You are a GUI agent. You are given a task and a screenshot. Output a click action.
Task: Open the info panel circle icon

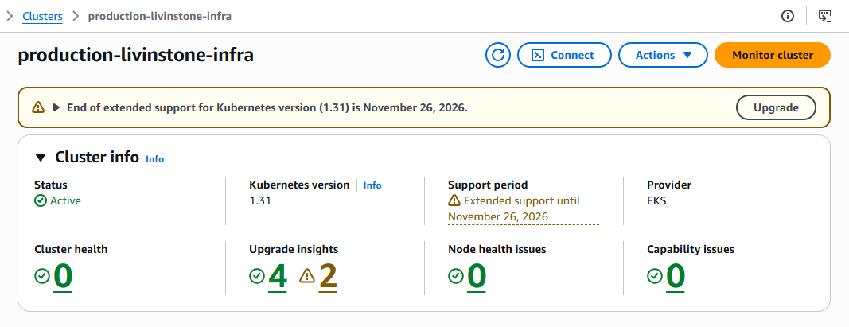pos(788,16)
